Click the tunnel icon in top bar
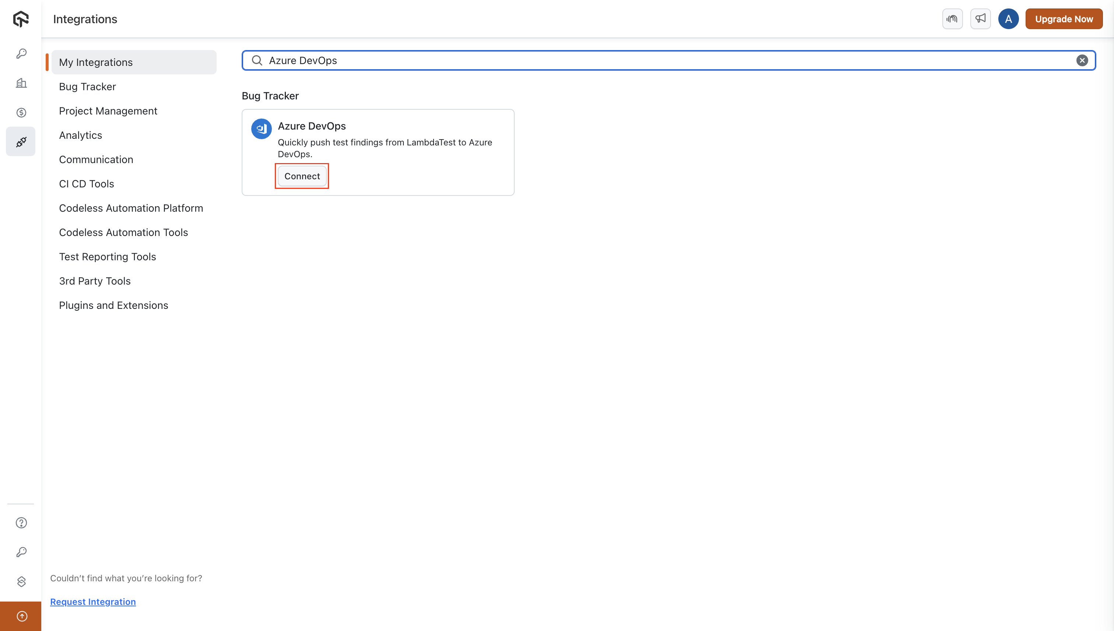This screenshot has width=1114, height=631. coord(952,19)
